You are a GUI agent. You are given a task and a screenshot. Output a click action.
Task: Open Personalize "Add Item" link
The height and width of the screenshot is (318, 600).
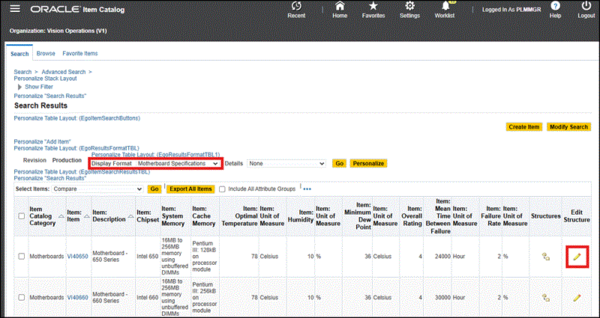[43, 141]
